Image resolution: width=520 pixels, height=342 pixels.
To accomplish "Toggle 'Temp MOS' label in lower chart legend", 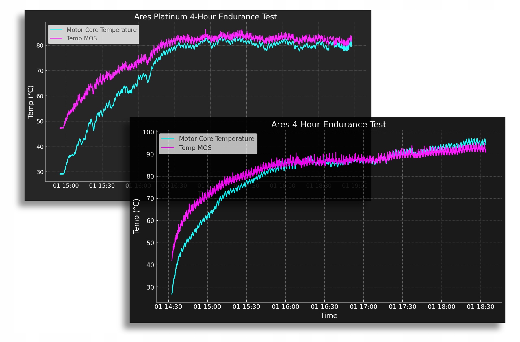I will (195, 148).
